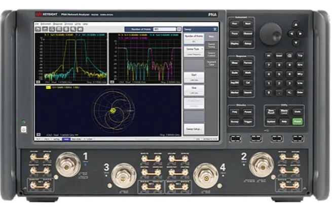Viewport: 332px width, 210px height.
Task: Select the Marker response hardkey
Action: tap(235, 93)
